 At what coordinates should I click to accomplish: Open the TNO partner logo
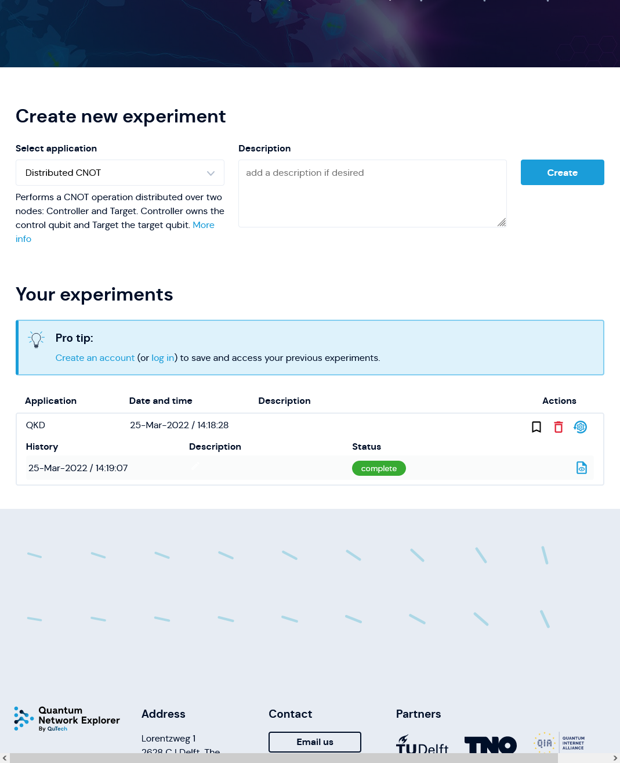pos(491,744)
